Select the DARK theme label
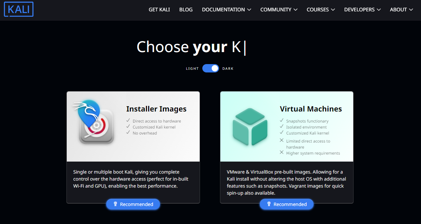Viewport: 421px width, 224px height. (228, 69)
